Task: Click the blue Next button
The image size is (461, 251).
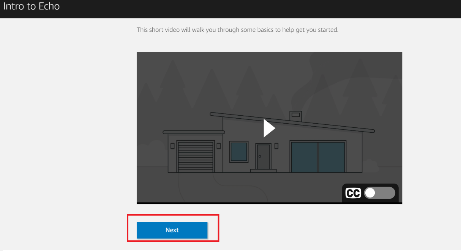Action: 172,230
